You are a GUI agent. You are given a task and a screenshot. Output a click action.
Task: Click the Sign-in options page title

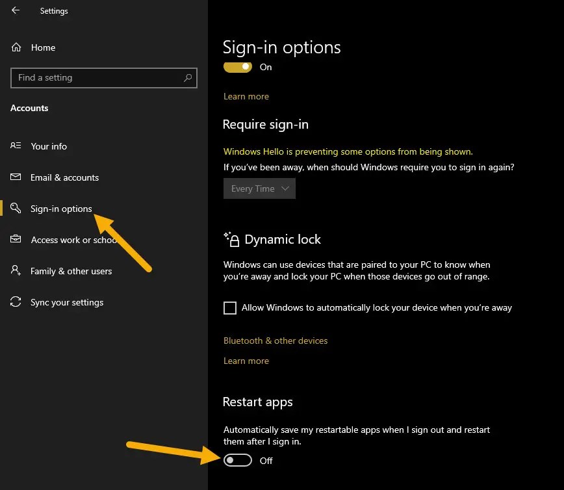281,47
